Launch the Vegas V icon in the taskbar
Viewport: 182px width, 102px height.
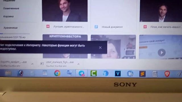tap(118, 74)
